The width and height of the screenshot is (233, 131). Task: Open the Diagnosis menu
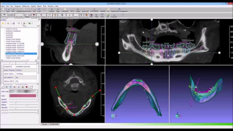[18, 6]
